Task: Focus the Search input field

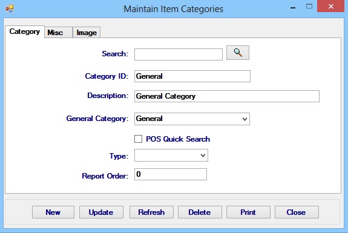Action: [x=179, y=54]
